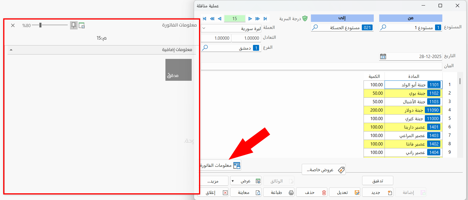Click the إلى destination warehouse header

[x=342, y=18]
